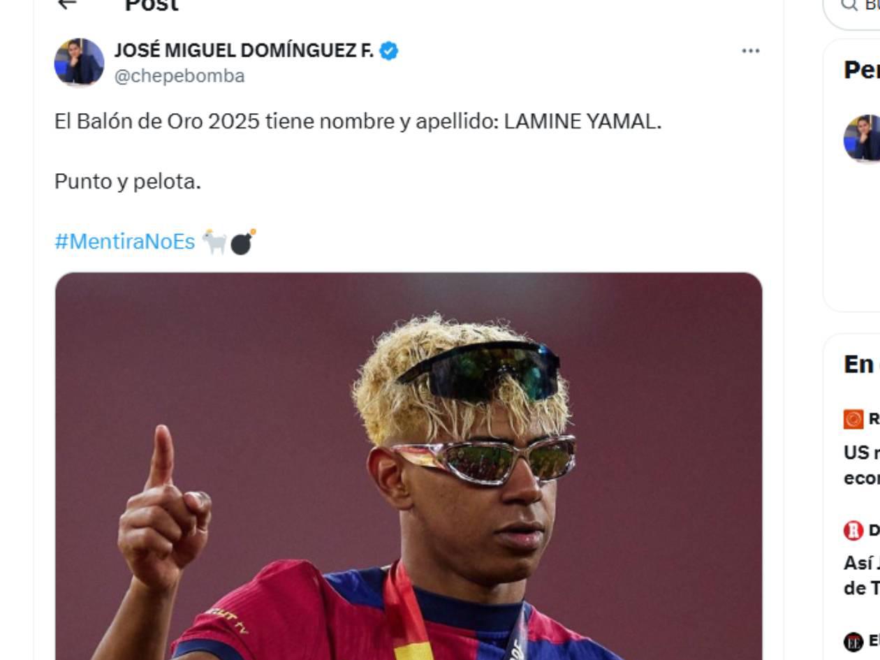Focus the search input field
Viewport: 880px width, 660px height.
870,6
